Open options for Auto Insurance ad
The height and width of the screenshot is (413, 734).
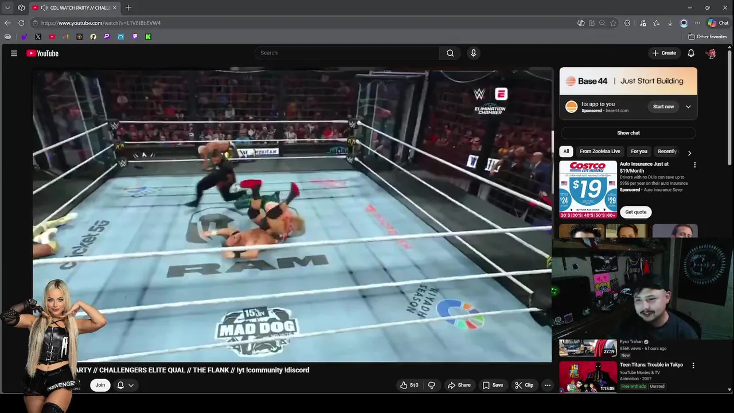pos(695,165)
